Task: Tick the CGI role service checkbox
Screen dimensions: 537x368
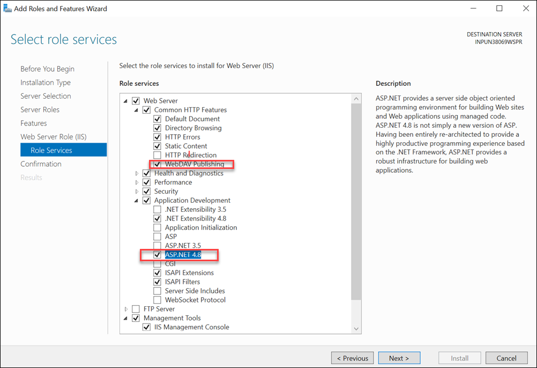Action: pyautogui.click(x=157, y=264)
